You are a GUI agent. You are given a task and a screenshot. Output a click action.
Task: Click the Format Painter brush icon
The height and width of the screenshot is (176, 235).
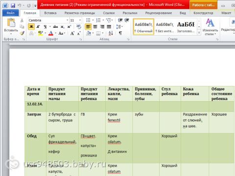(x=22, y=33)
